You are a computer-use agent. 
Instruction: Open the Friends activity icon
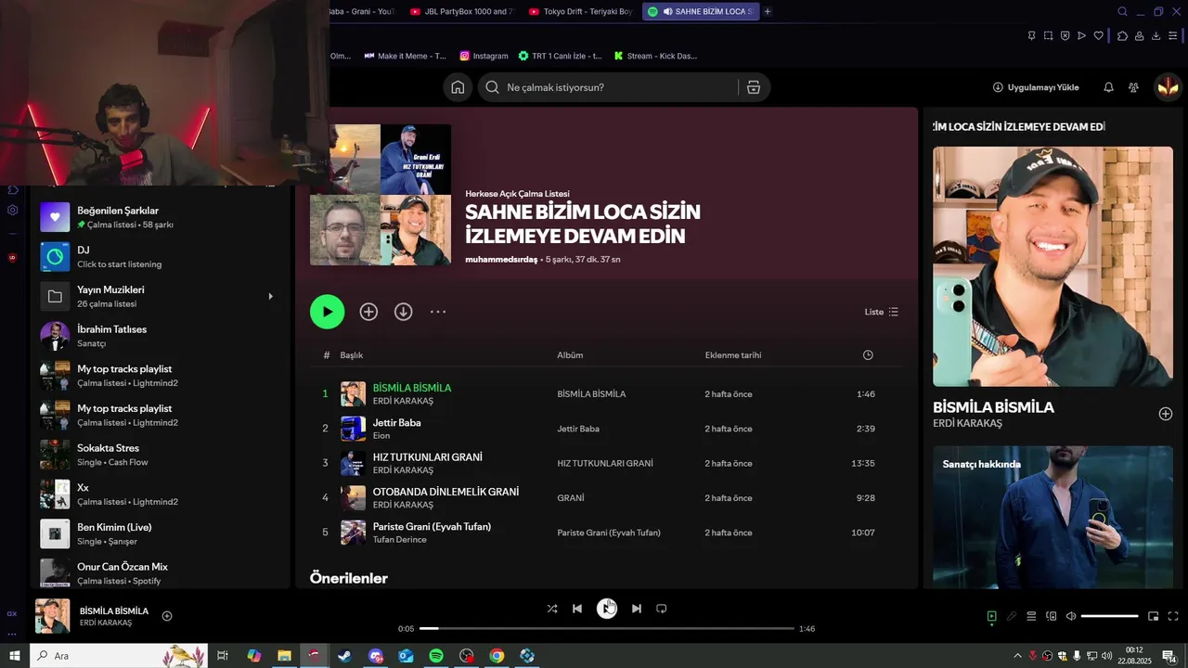[1133, 87]
